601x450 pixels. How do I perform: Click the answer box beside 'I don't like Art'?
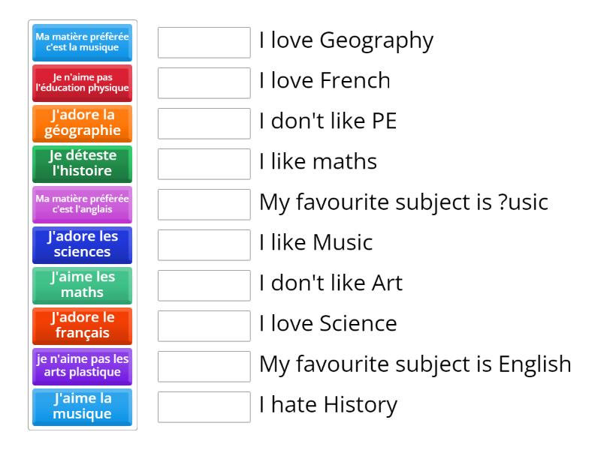[x=203, y=286]
